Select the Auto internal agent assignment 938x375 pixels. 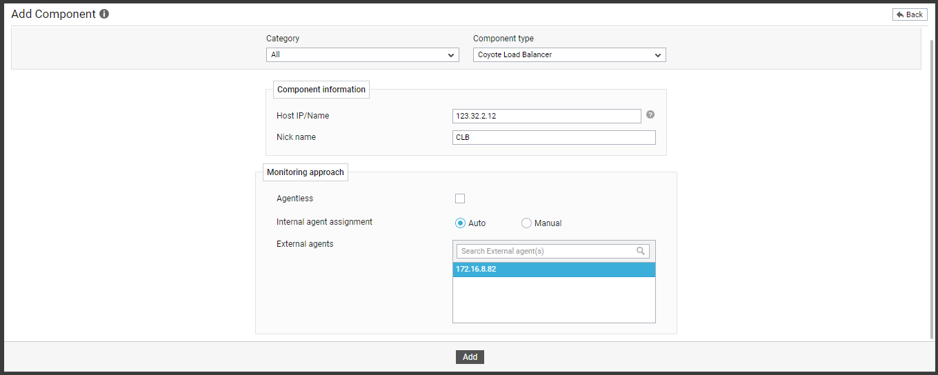click(460, 223)
